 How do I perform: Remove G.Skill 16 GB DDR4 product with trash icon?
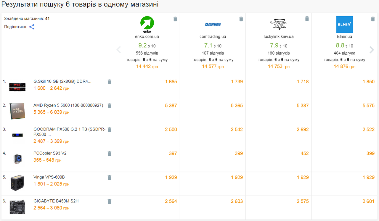[x=109, y=82]
